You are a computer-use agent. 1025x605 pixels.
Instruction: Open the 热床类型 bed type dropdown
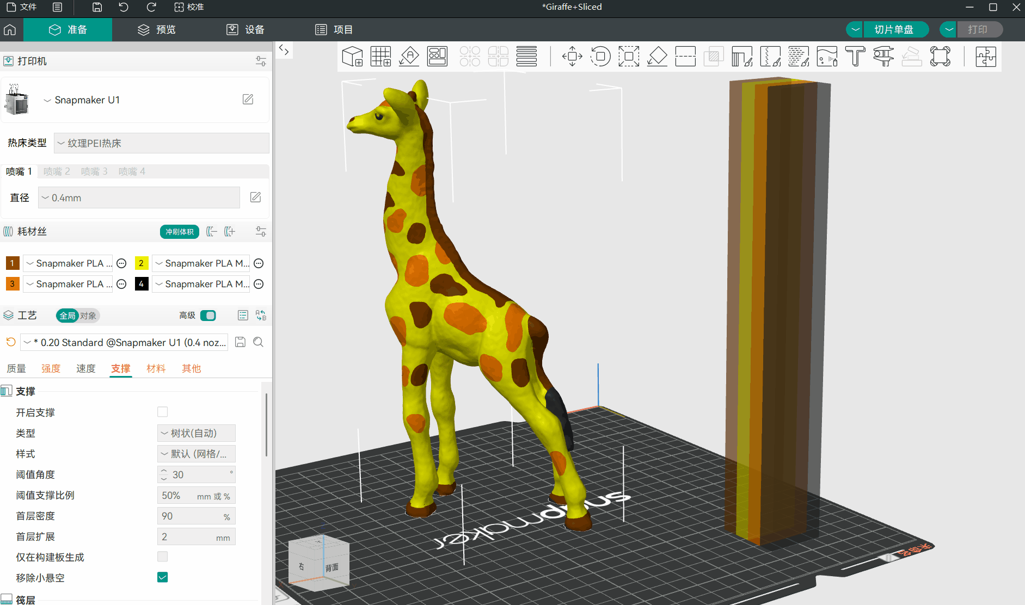(x=162, y=143)
